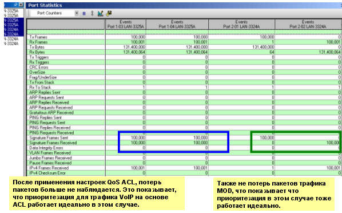The image size is (342, 213).
Task: Click the Port Statistics title bar
Action: click(183, 5)
